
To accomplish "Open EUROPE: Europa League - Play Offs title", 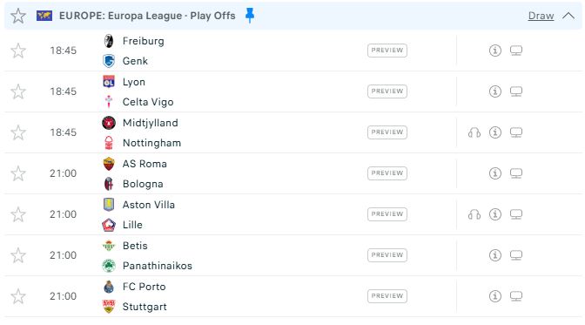I will coord(147,16).
